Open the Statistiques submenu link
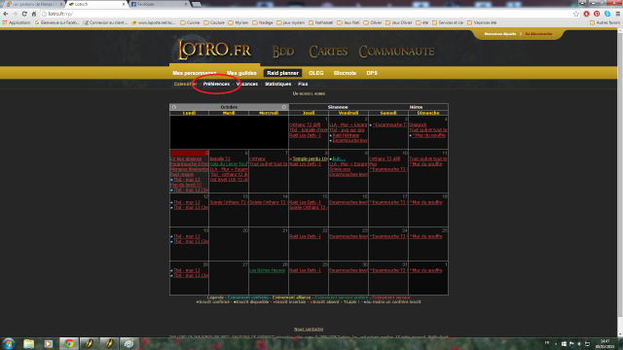The image size is (623, 350). [277, 85]
